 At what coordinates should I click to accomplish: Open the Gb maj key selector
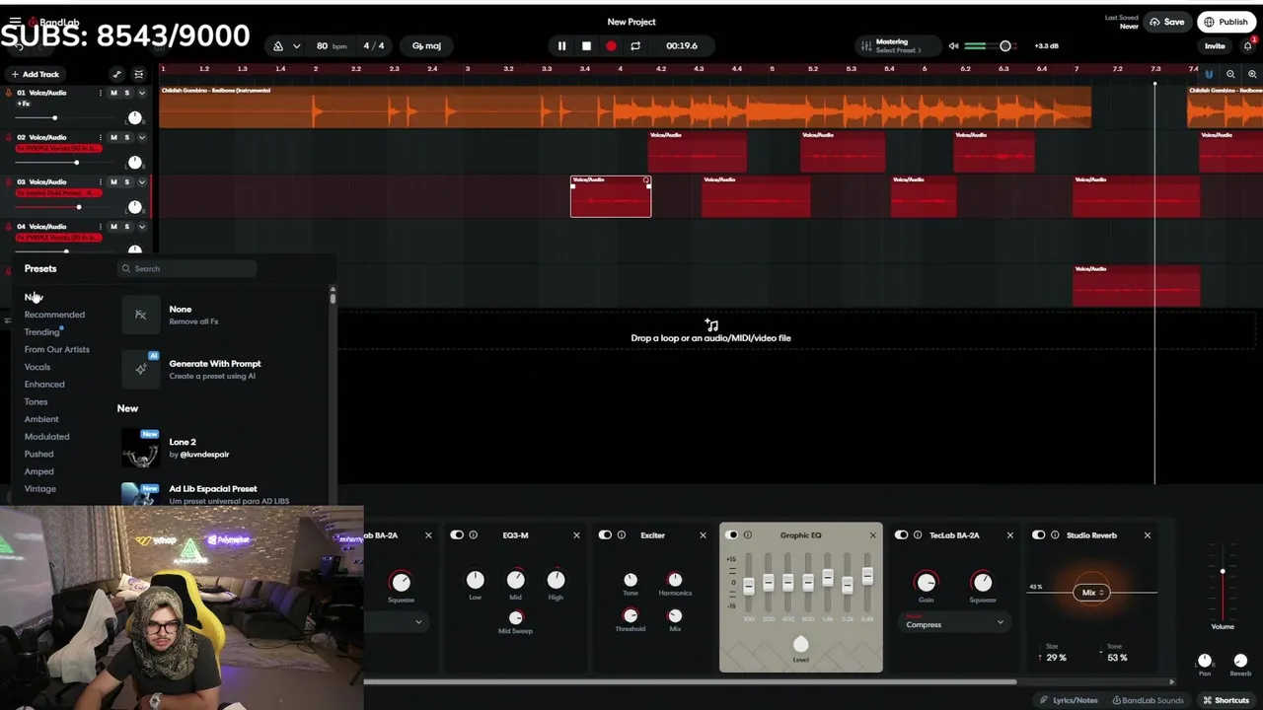[426, 46]
